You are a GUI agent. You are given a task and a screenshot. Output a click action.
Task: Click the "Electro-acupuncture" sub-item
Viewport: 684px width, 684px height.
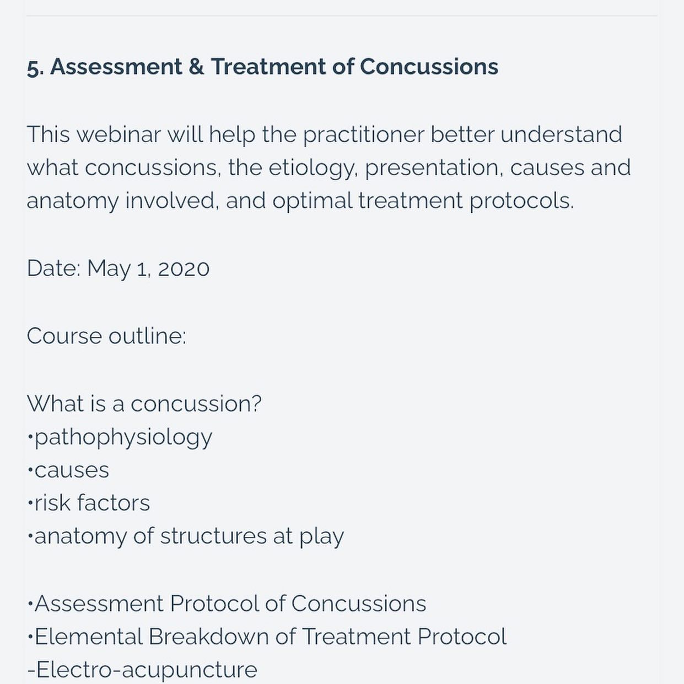(146, 670)
